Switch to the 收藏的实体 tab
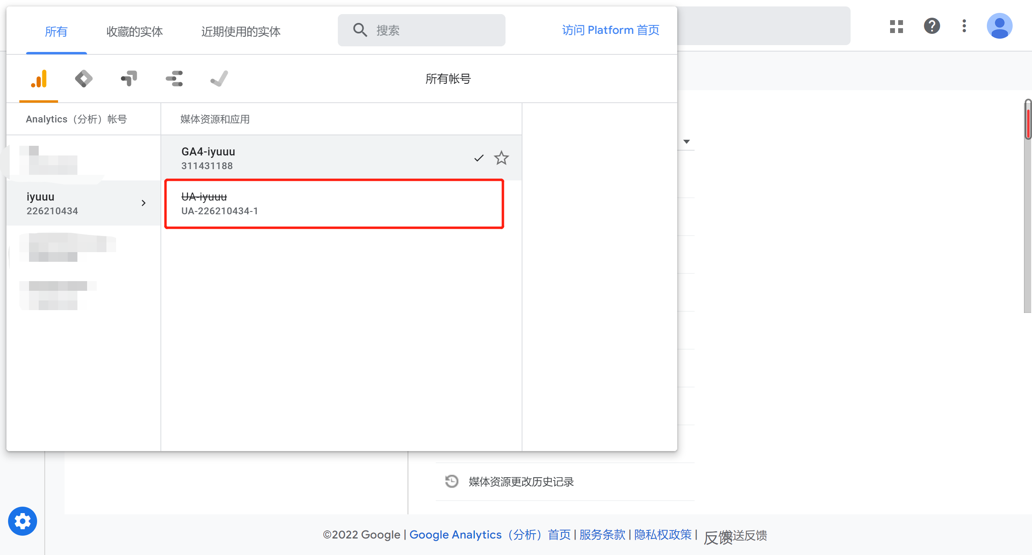 (x=134, y=31)
